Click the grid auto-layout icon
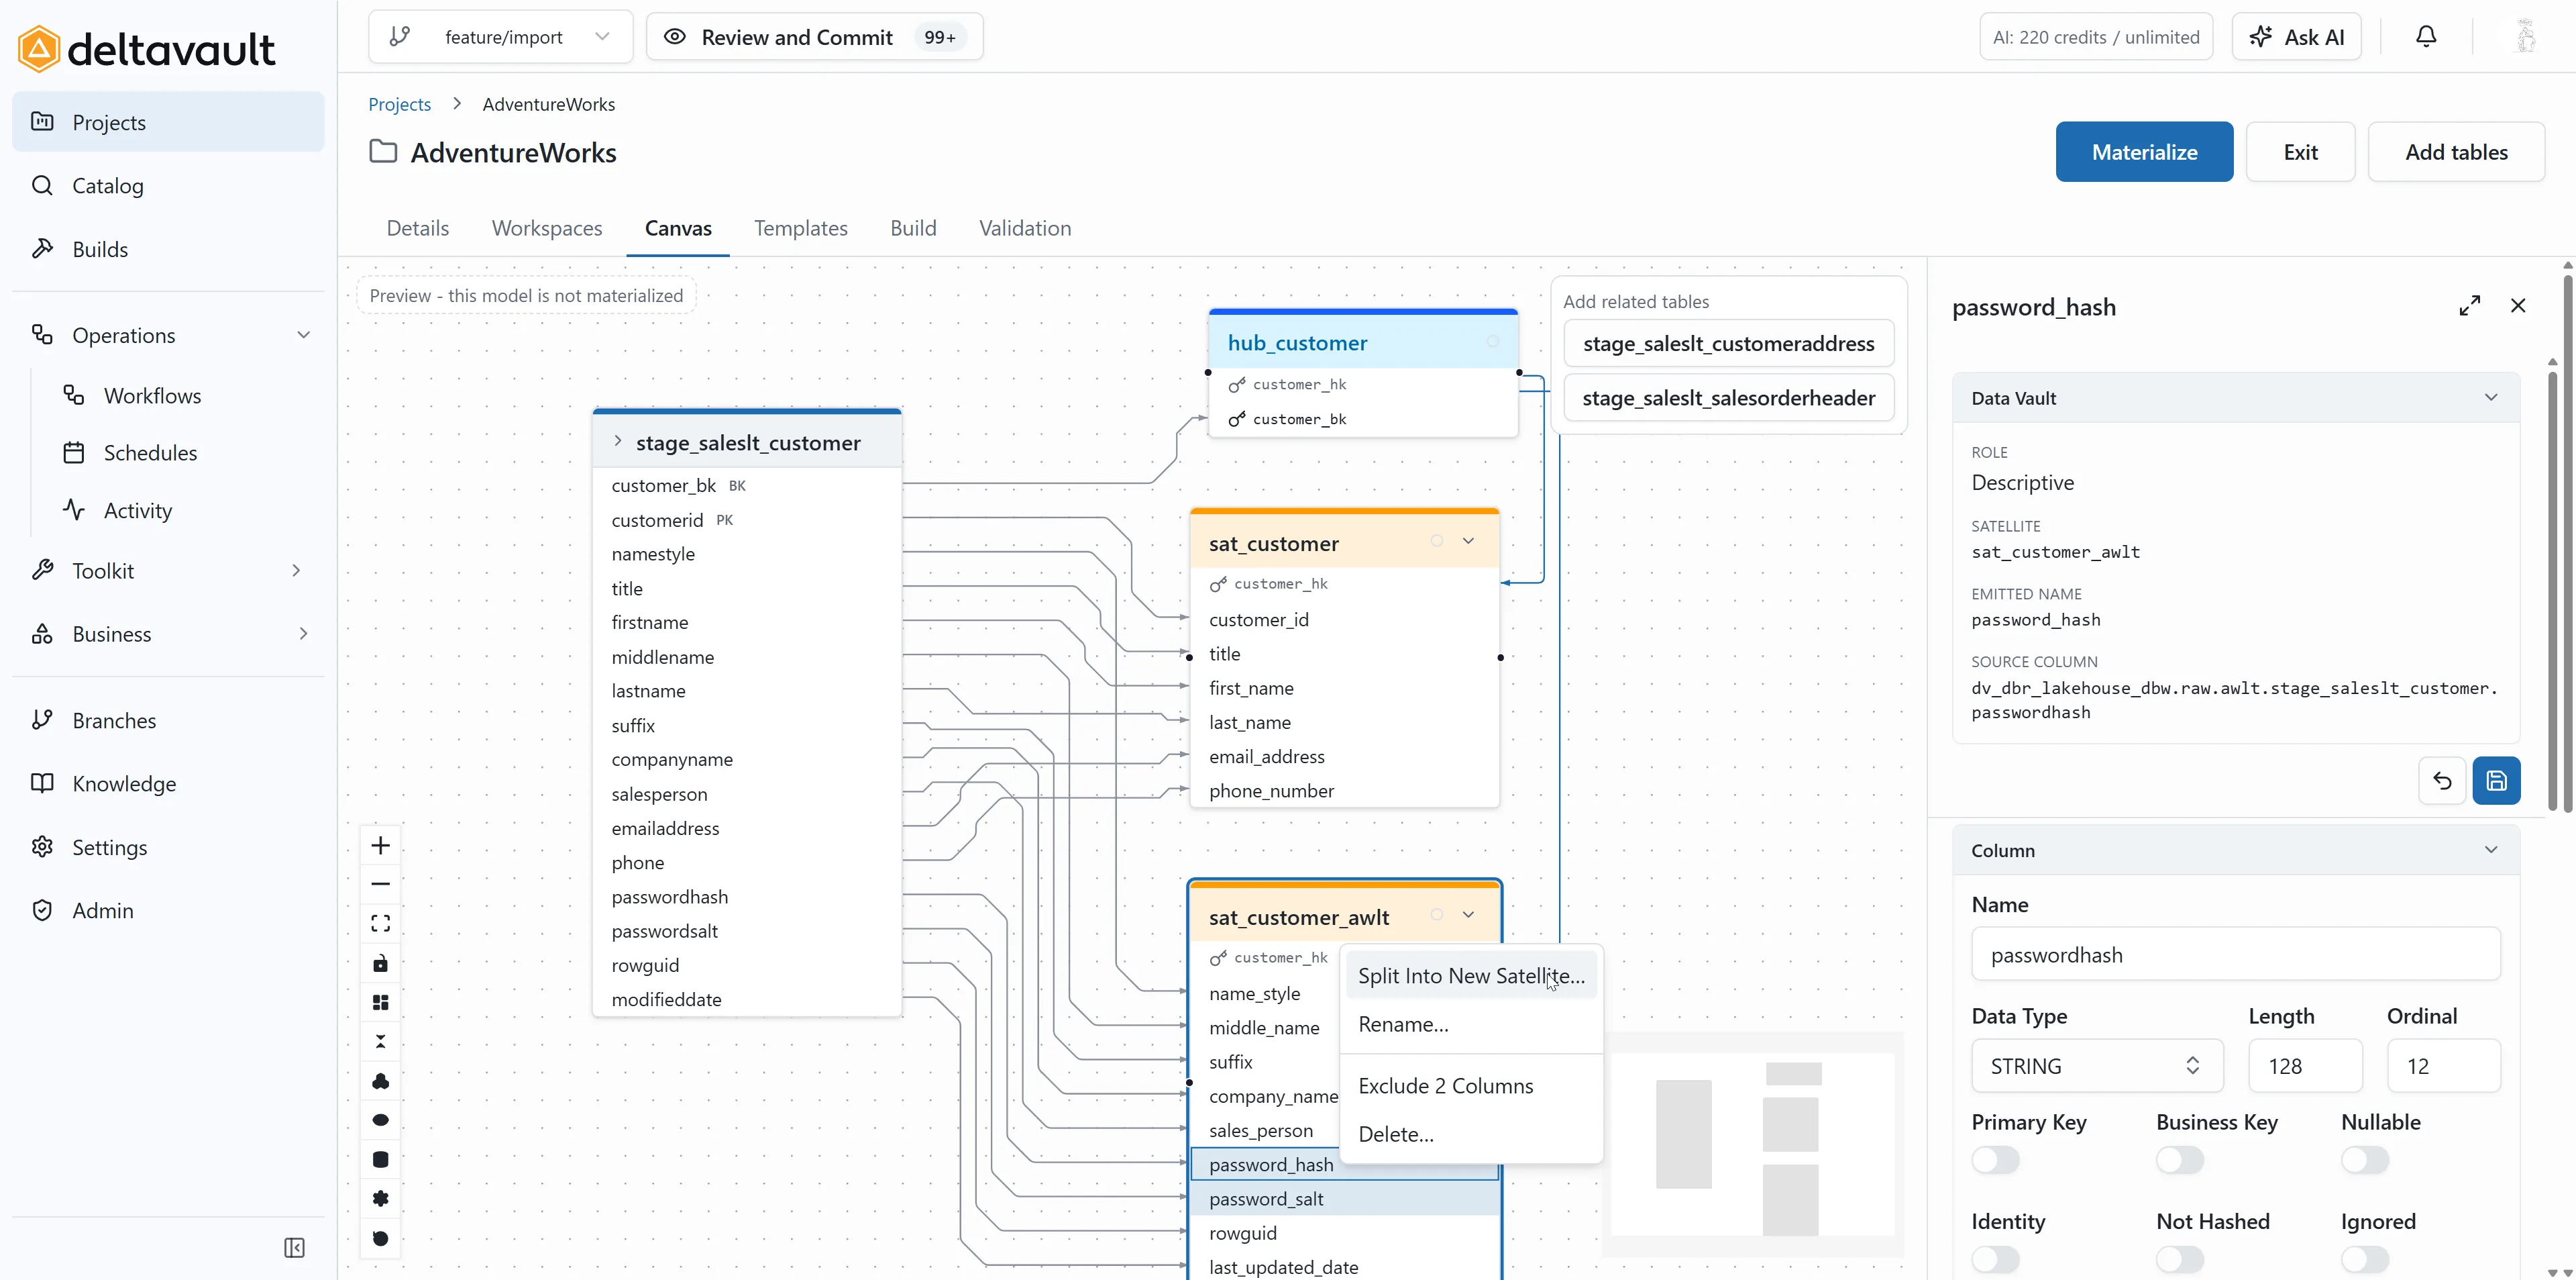Image resolution: width=2576 pixels, height=1280 pixels. pos(380,1003)
